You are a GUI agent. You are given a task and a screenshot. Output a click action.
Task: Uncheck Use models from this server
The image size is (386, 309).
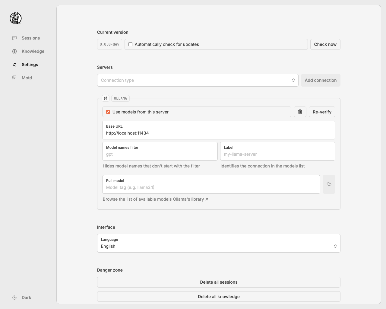point(108,112)
